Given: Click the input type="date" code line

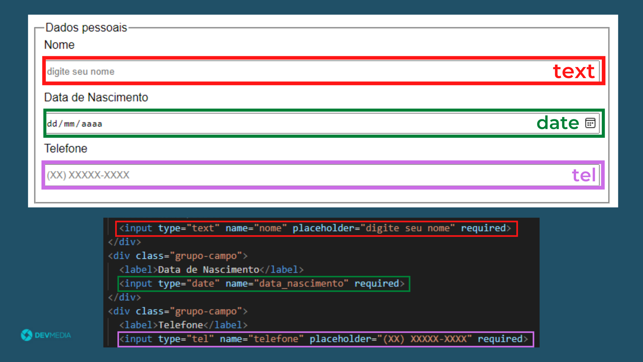Looking at the screenshot, I should click(263, 284).
